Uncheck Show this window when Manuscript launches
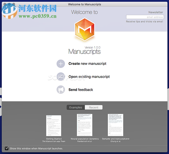The width and height of the screenshot is (169, 154). click(7, 148)
